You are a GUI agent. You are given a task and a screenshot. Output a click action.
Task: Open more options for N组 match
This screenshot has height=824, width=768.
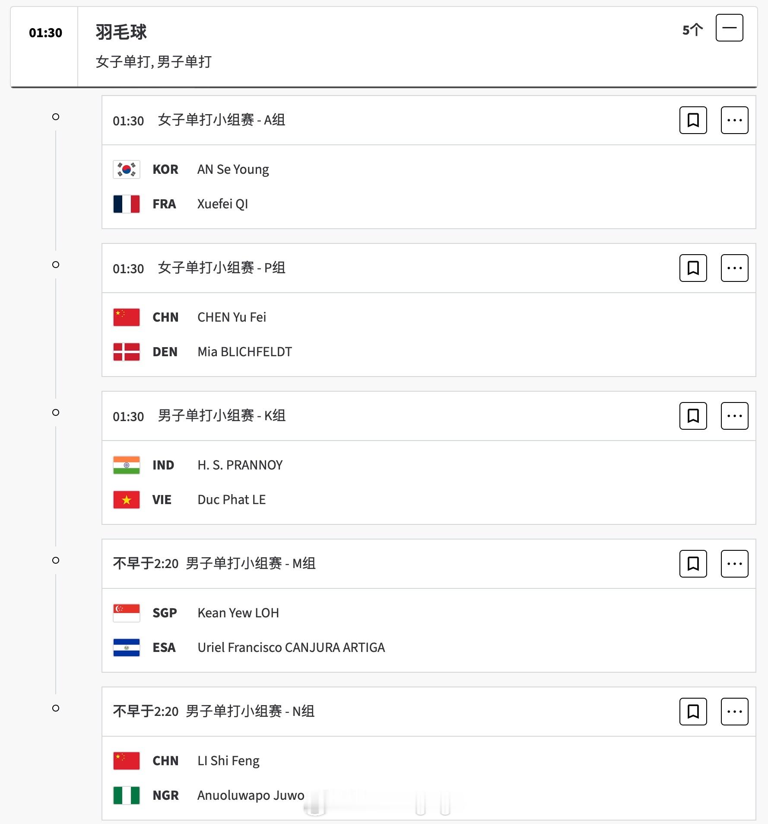(x=734, y=712)
